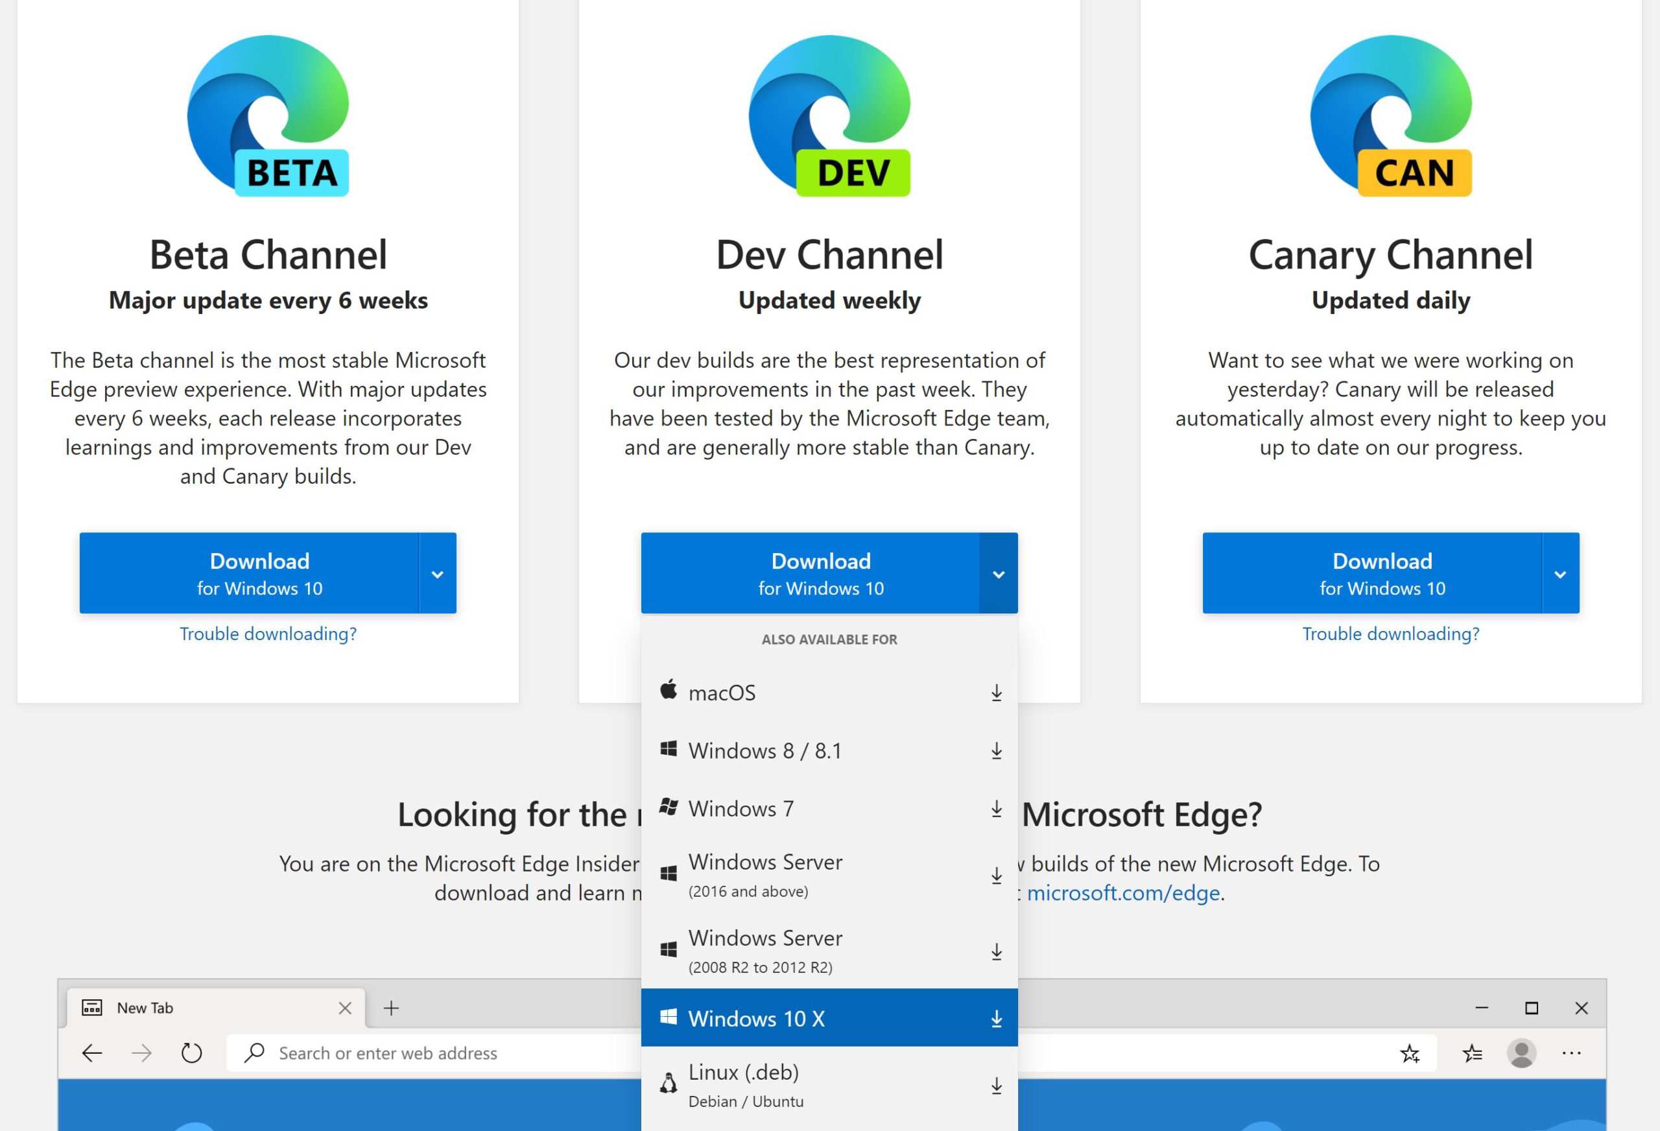Select macOS from the dropdown list

(x=829, y=693)
